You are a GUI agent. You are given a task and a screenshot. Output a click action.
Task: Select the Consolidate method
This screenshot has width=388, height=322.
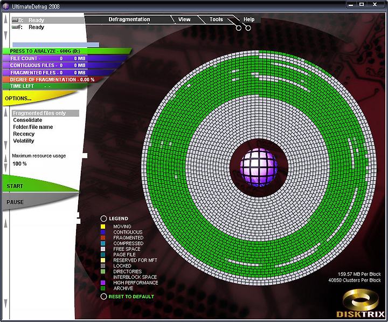(27, 120)
